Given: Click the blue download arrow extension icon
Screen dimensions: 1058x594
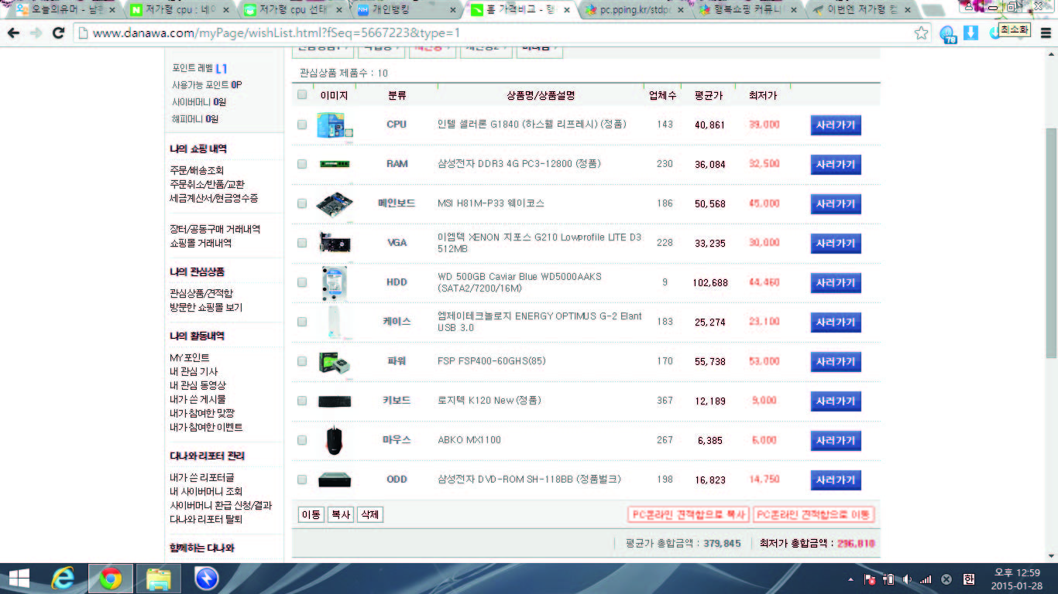Looking at the screenshot, I should coord(971,32).
